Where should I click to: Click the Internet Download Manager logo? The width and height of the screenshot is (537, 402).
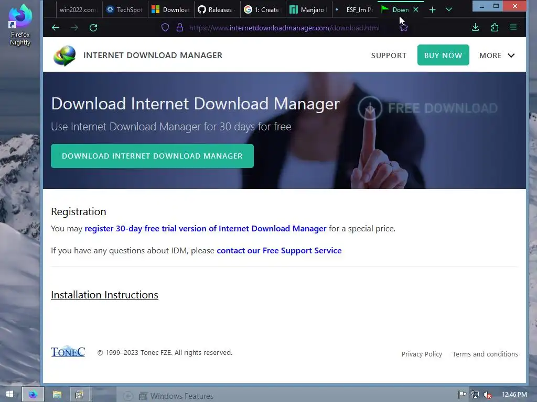[65, 55]
